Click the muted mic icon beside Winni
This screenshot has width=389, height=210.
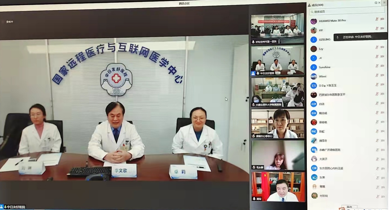(x=377, y=75)
